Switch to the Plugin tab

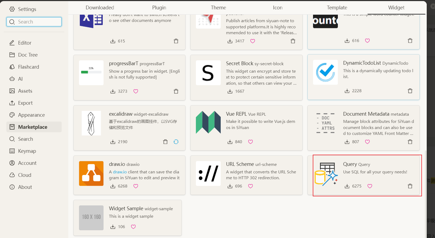[159, 7]
